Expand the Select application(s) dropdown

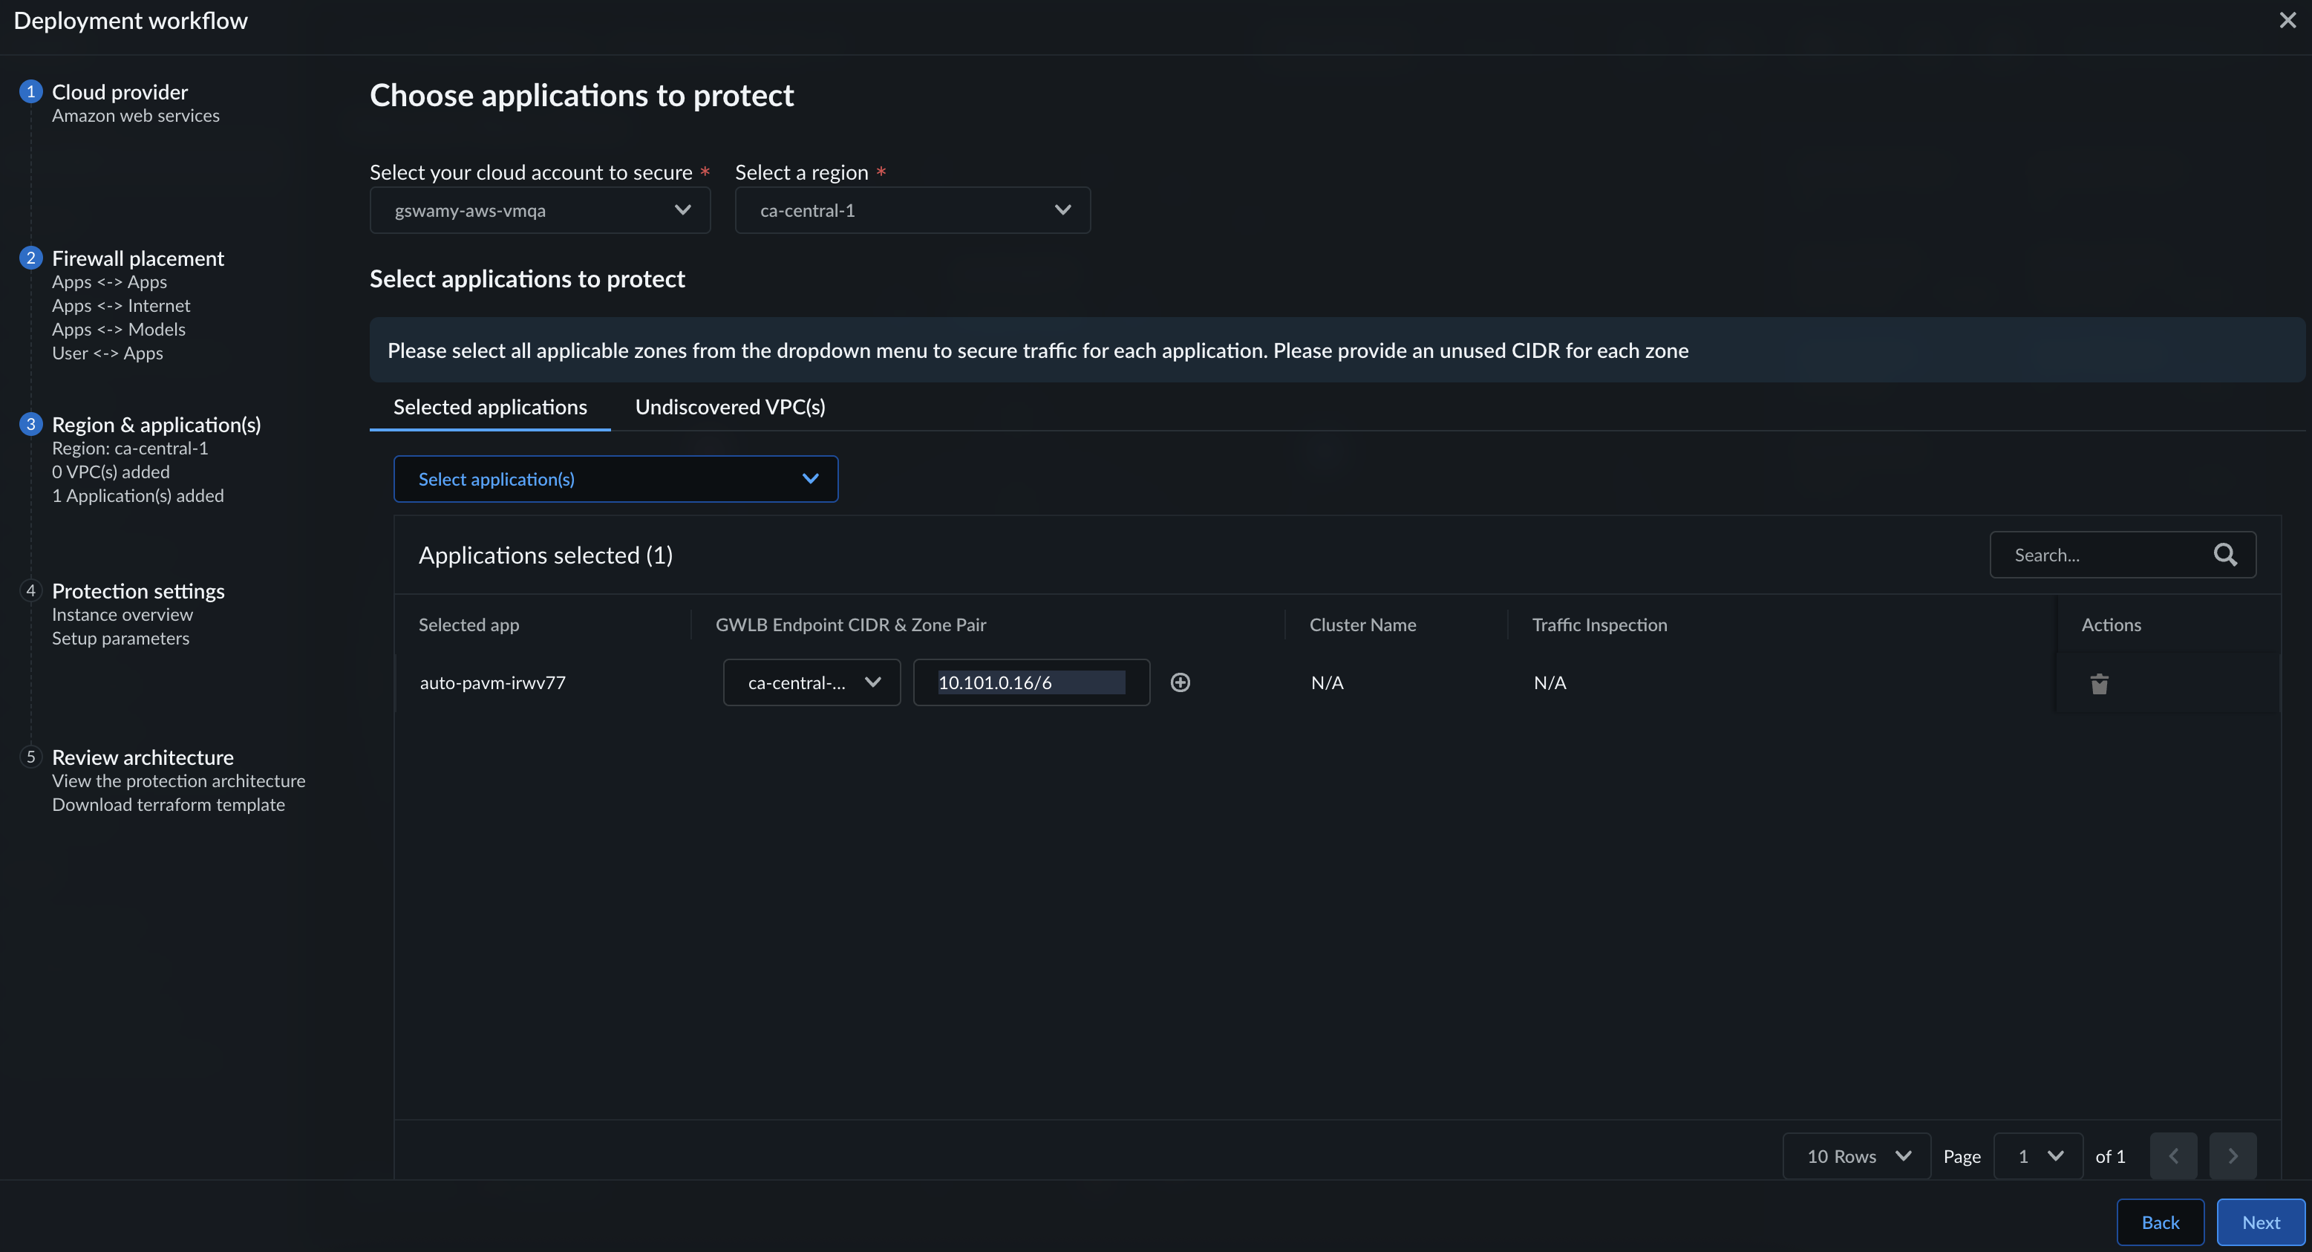[615, 479]
